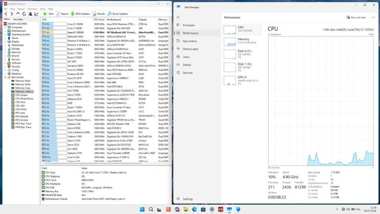
Task: Toggle Task Manager hamburger navigation menu
Action: [178, 17]
